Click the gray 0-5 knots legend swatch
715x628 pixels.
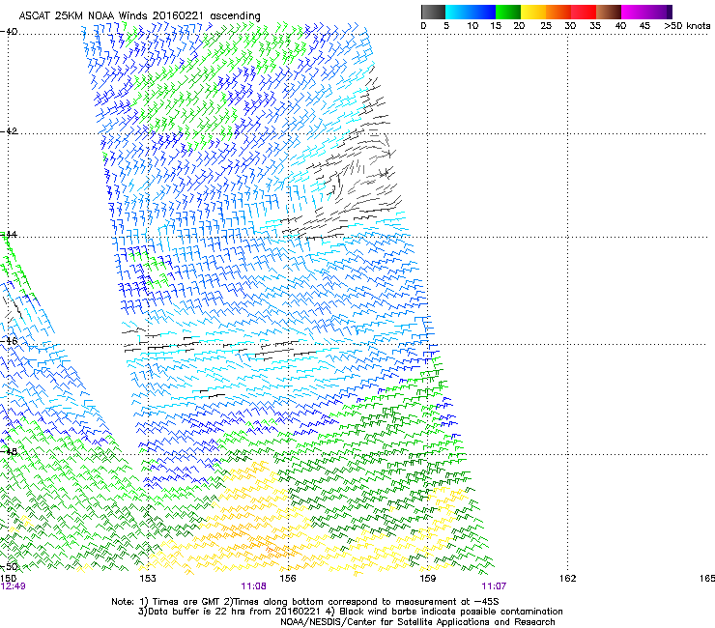(433, 12)
